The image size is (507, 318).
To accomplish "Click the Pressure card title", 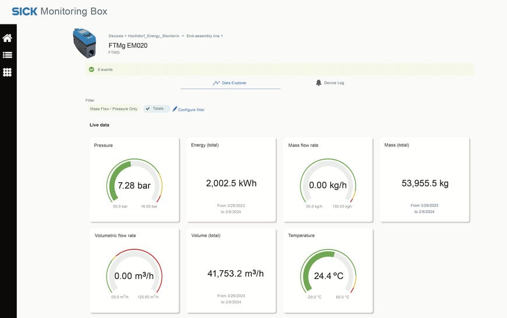I will click(x=104, y=146).
